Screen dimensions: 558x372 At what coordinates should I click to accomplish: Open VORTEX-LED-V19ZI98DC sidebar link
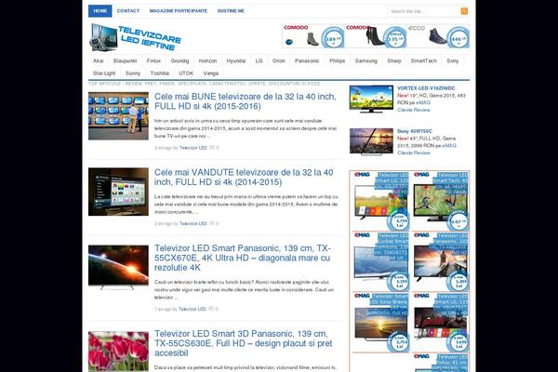(x=426, y=88)
